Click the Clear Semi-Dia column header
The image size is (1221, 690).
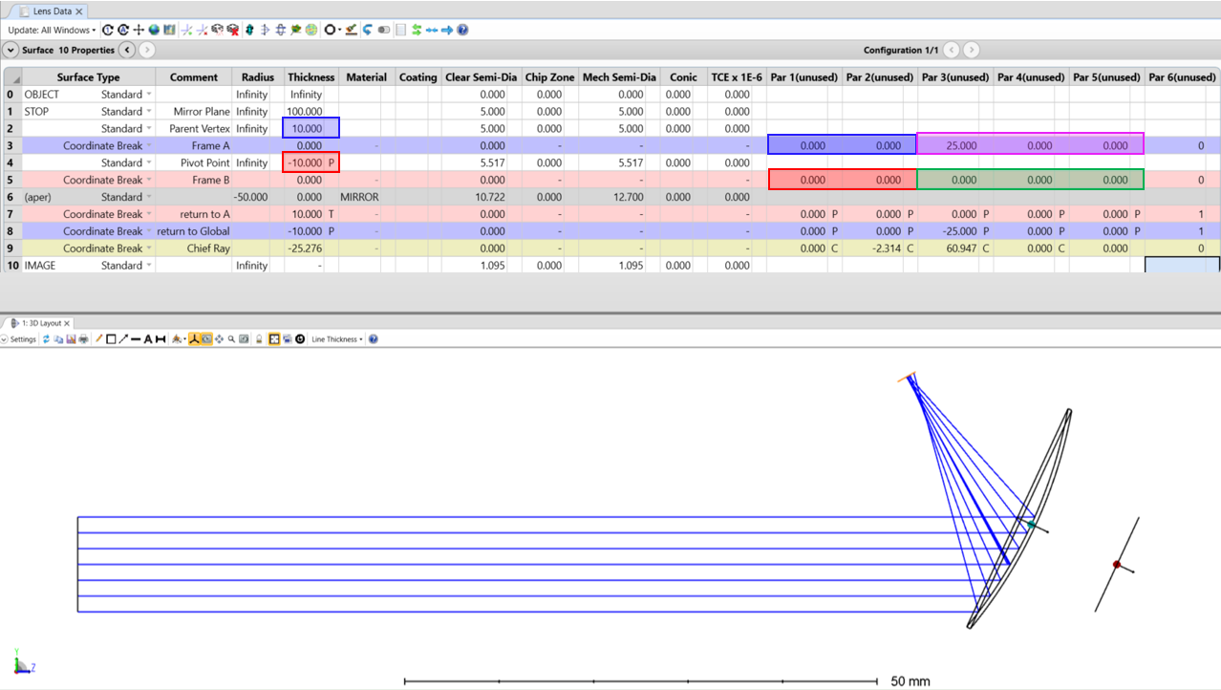point(476,77)
